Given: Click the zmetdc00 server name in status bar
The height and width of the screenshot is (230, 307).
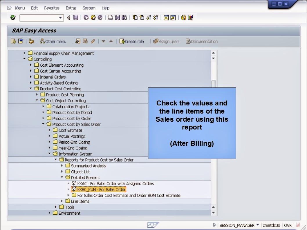Looking at the screenshot, I should (271, 225).
